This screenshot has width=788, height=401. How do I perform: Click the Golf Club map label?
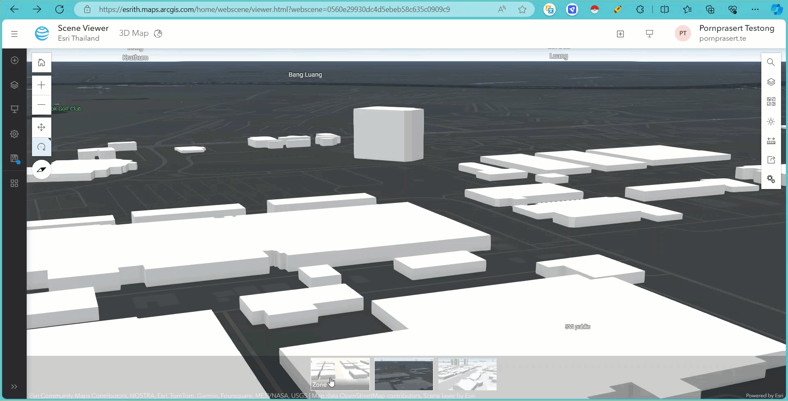click(67, 109)
